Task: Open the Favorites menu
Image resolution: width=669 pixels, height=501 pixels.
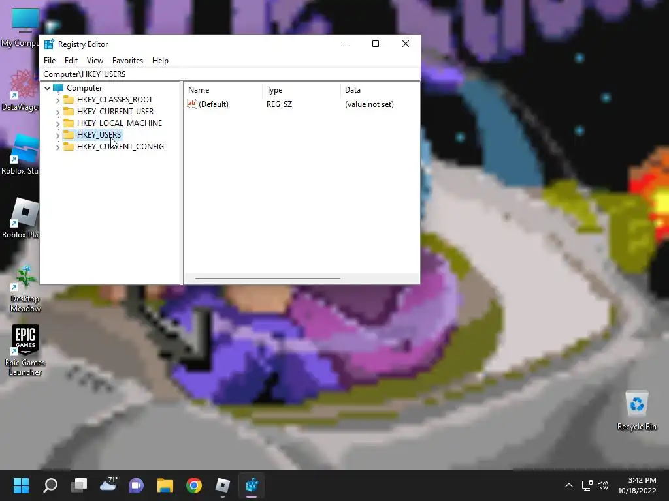Action: pos(127,61)
